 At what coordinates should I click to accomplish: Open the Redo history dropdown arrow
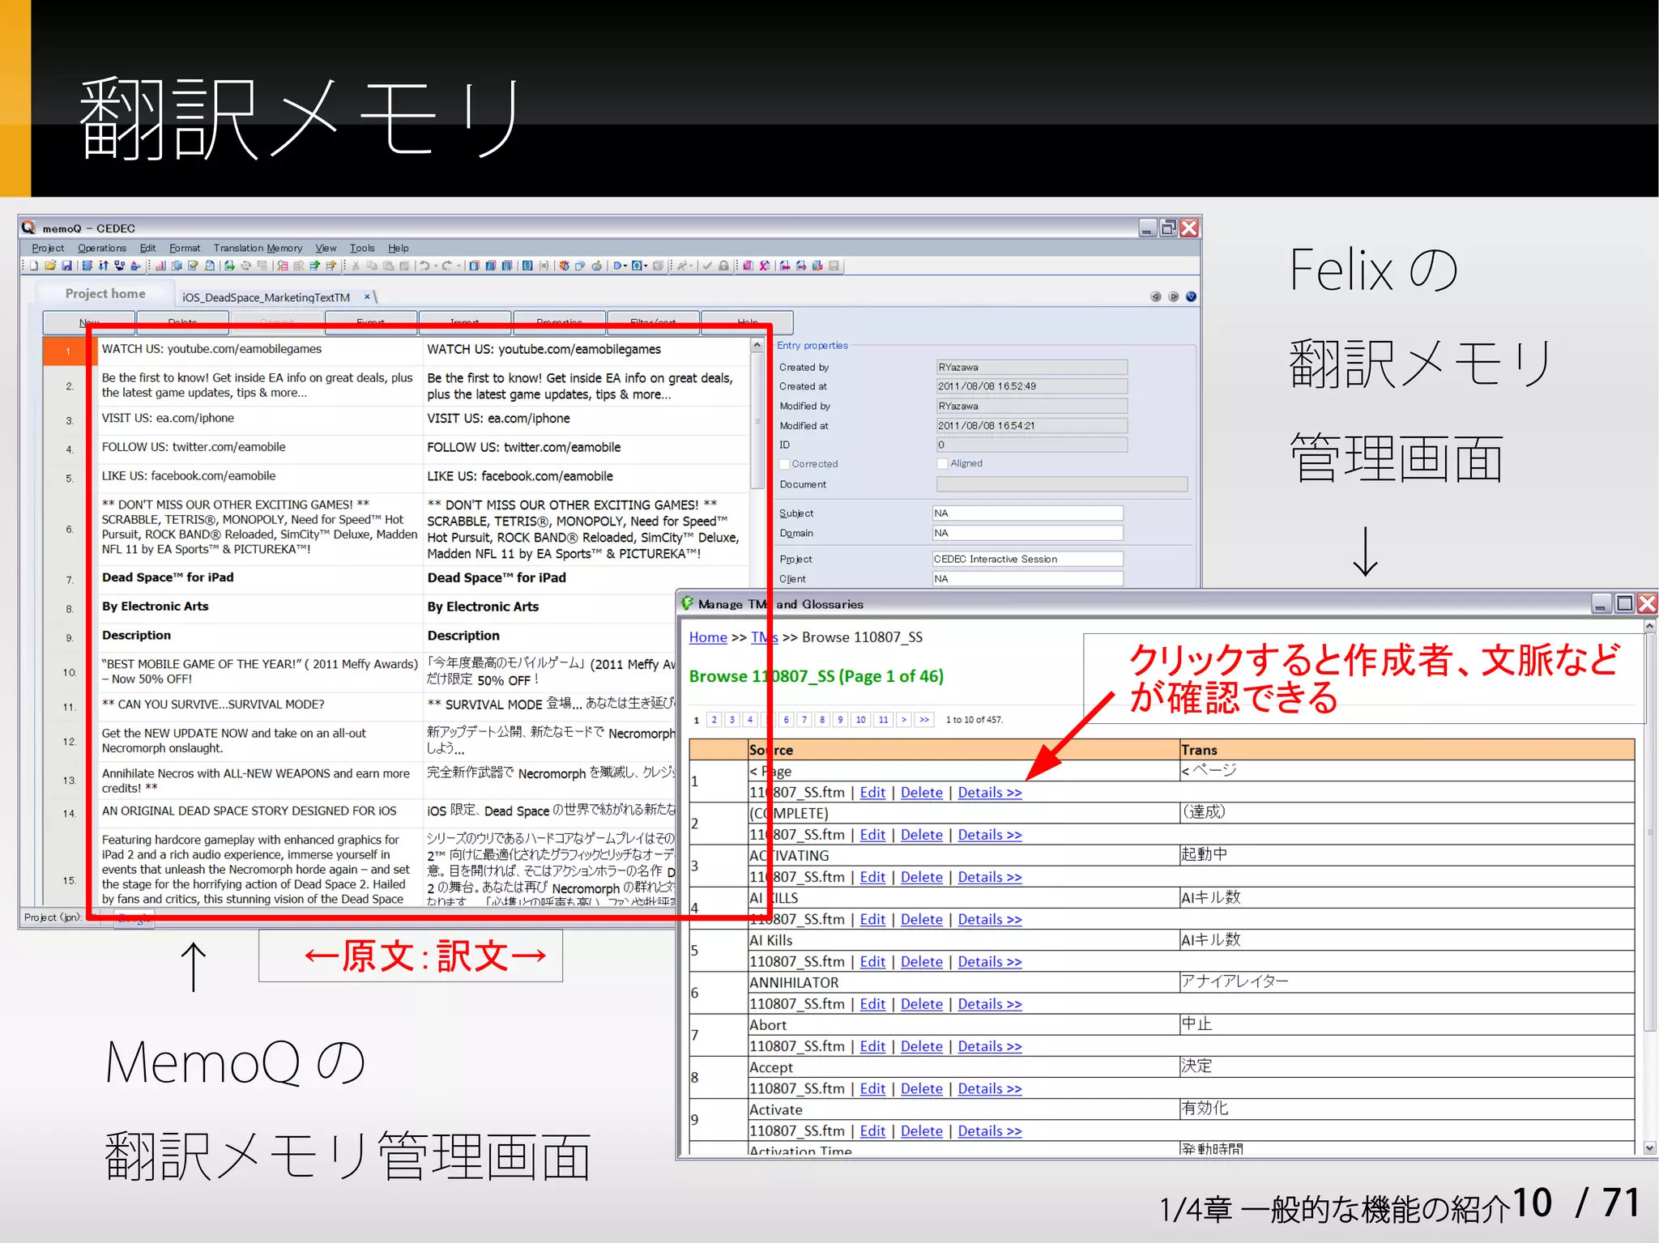458,266
